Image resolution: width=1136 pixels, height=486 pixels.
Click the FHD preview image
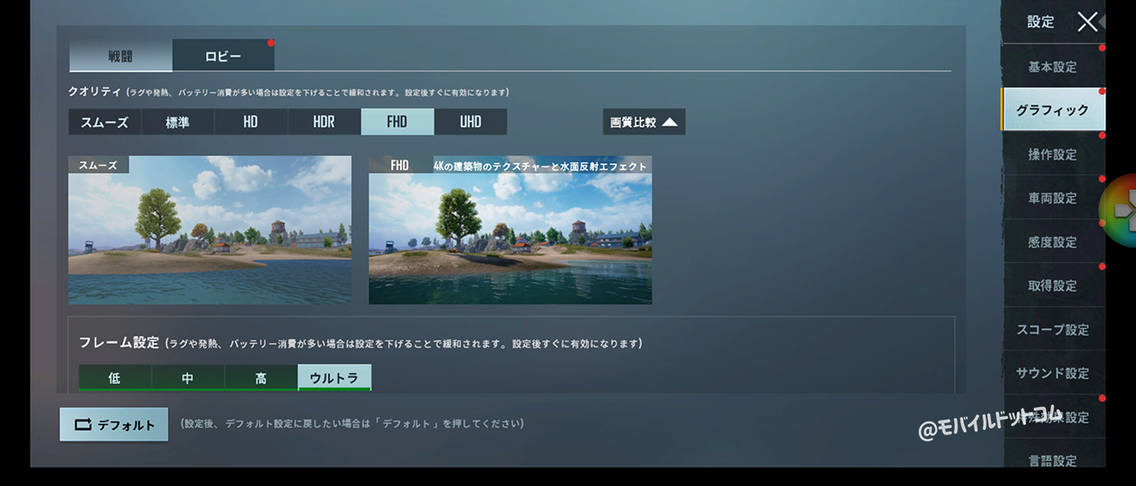(510, 230)
